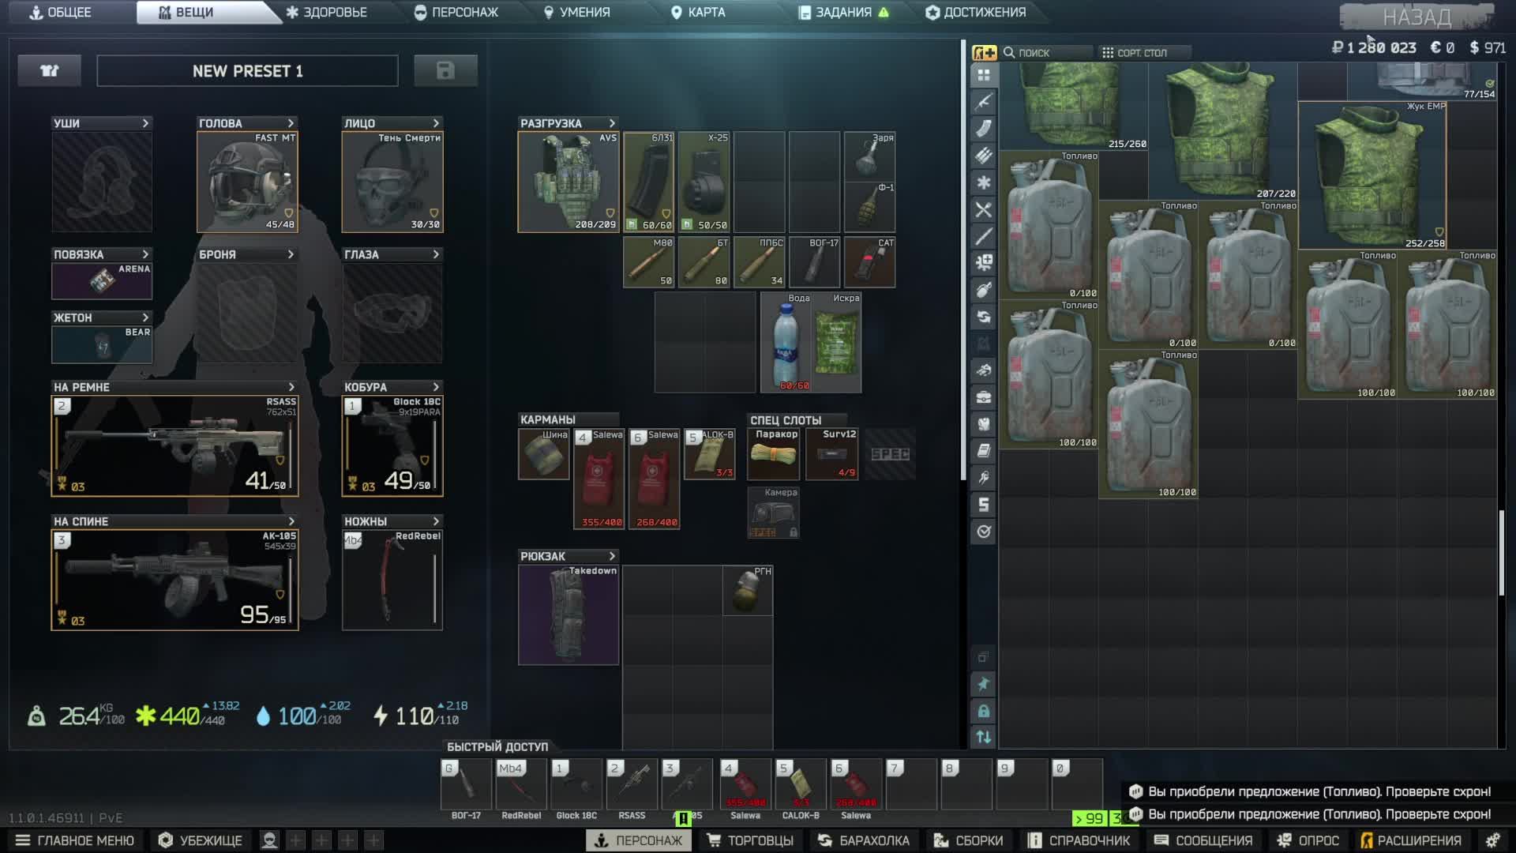The image size is (1516, 853).
Task: Expand the УШИ slot header arrow
Action: pos(145,123)
